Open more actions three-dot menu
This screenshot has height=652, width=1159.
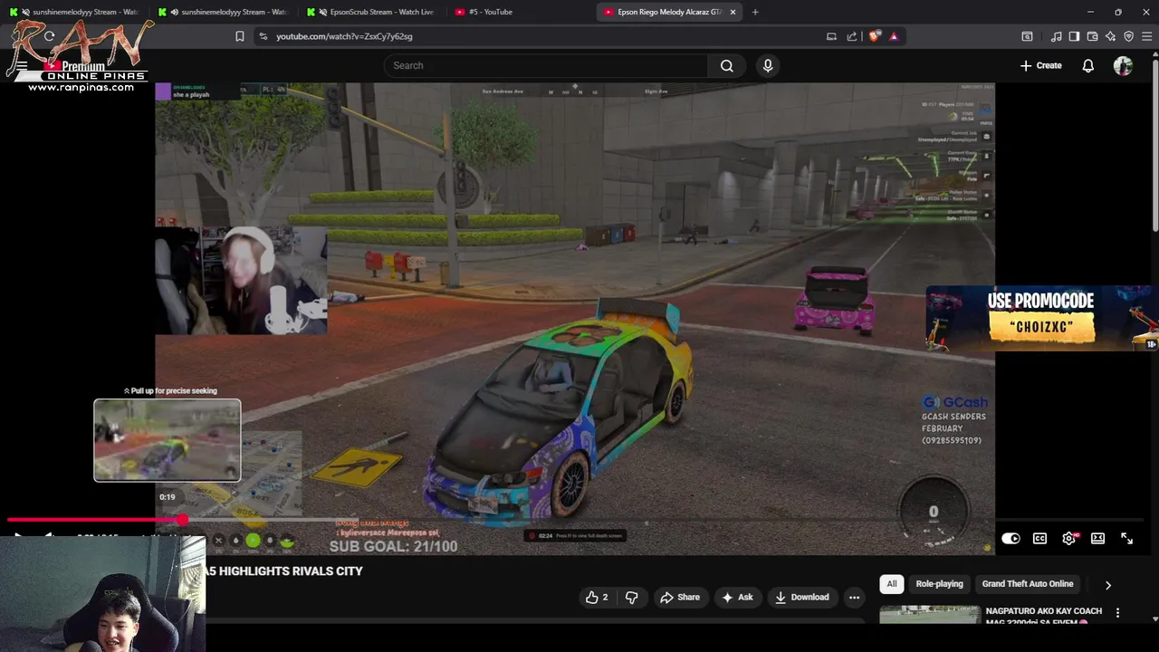click(854, 597)
